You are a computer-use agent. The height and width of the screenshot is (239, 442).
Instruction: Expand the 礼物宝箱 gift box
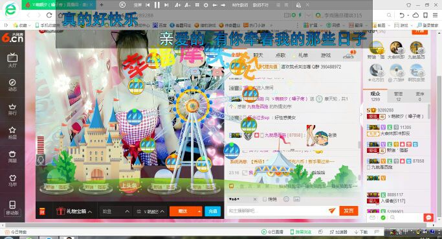tap(74, 211)
